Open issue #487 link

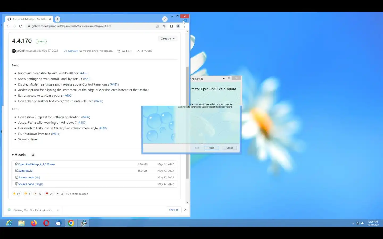86,117
